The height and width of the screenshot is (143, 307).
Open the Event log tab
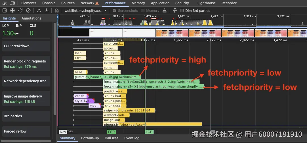tap(132, 138)
